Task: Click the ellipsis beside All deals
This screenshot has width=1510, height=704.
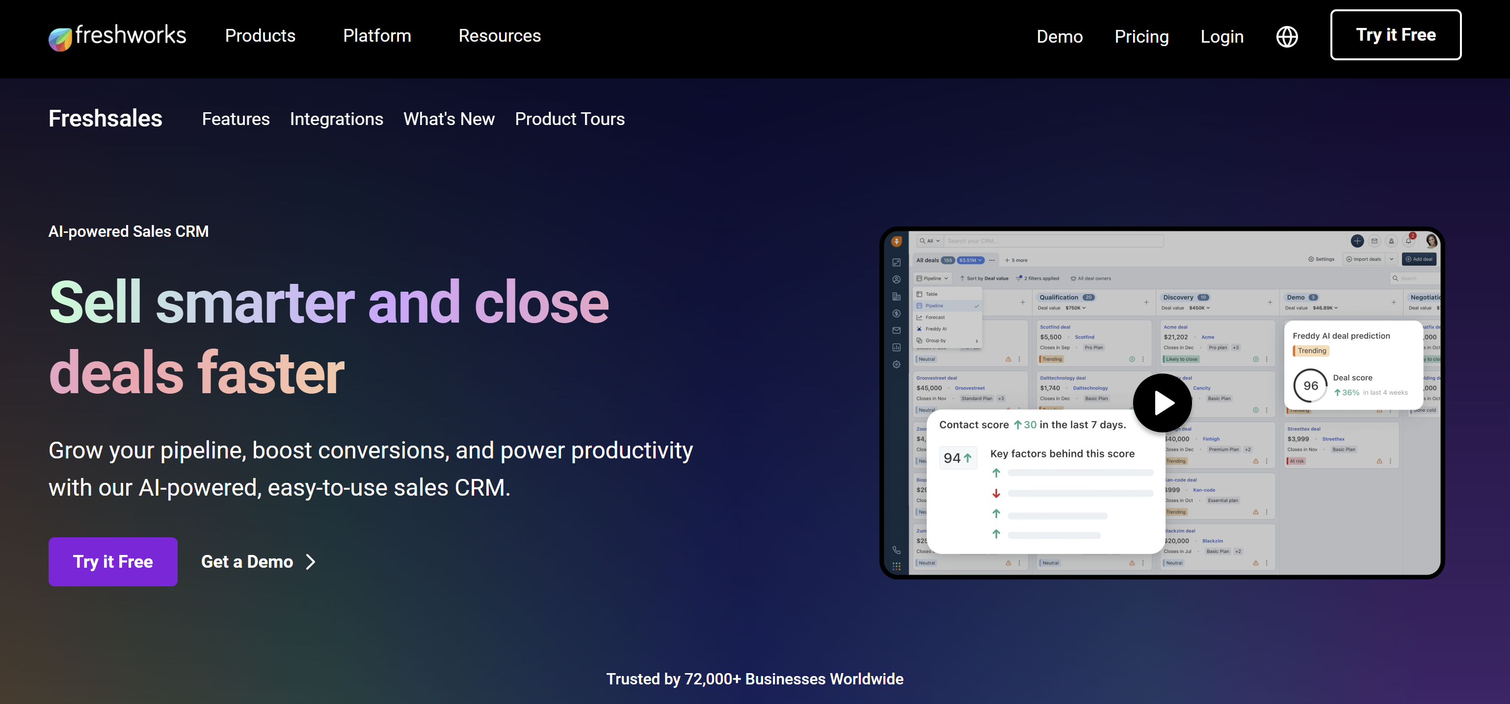Action: (x=992, y=260)
